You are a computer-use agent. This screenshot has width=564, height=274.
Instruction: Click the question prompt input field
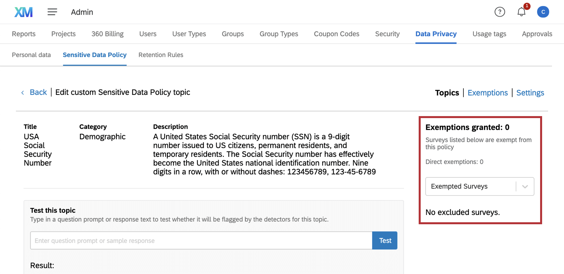pyautogui.click(x=201, y=240)
